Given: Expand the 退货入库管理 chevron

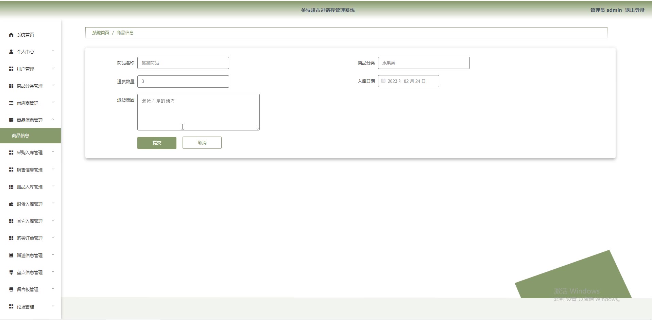Looking at the screenshot, I should coord(53,203).
